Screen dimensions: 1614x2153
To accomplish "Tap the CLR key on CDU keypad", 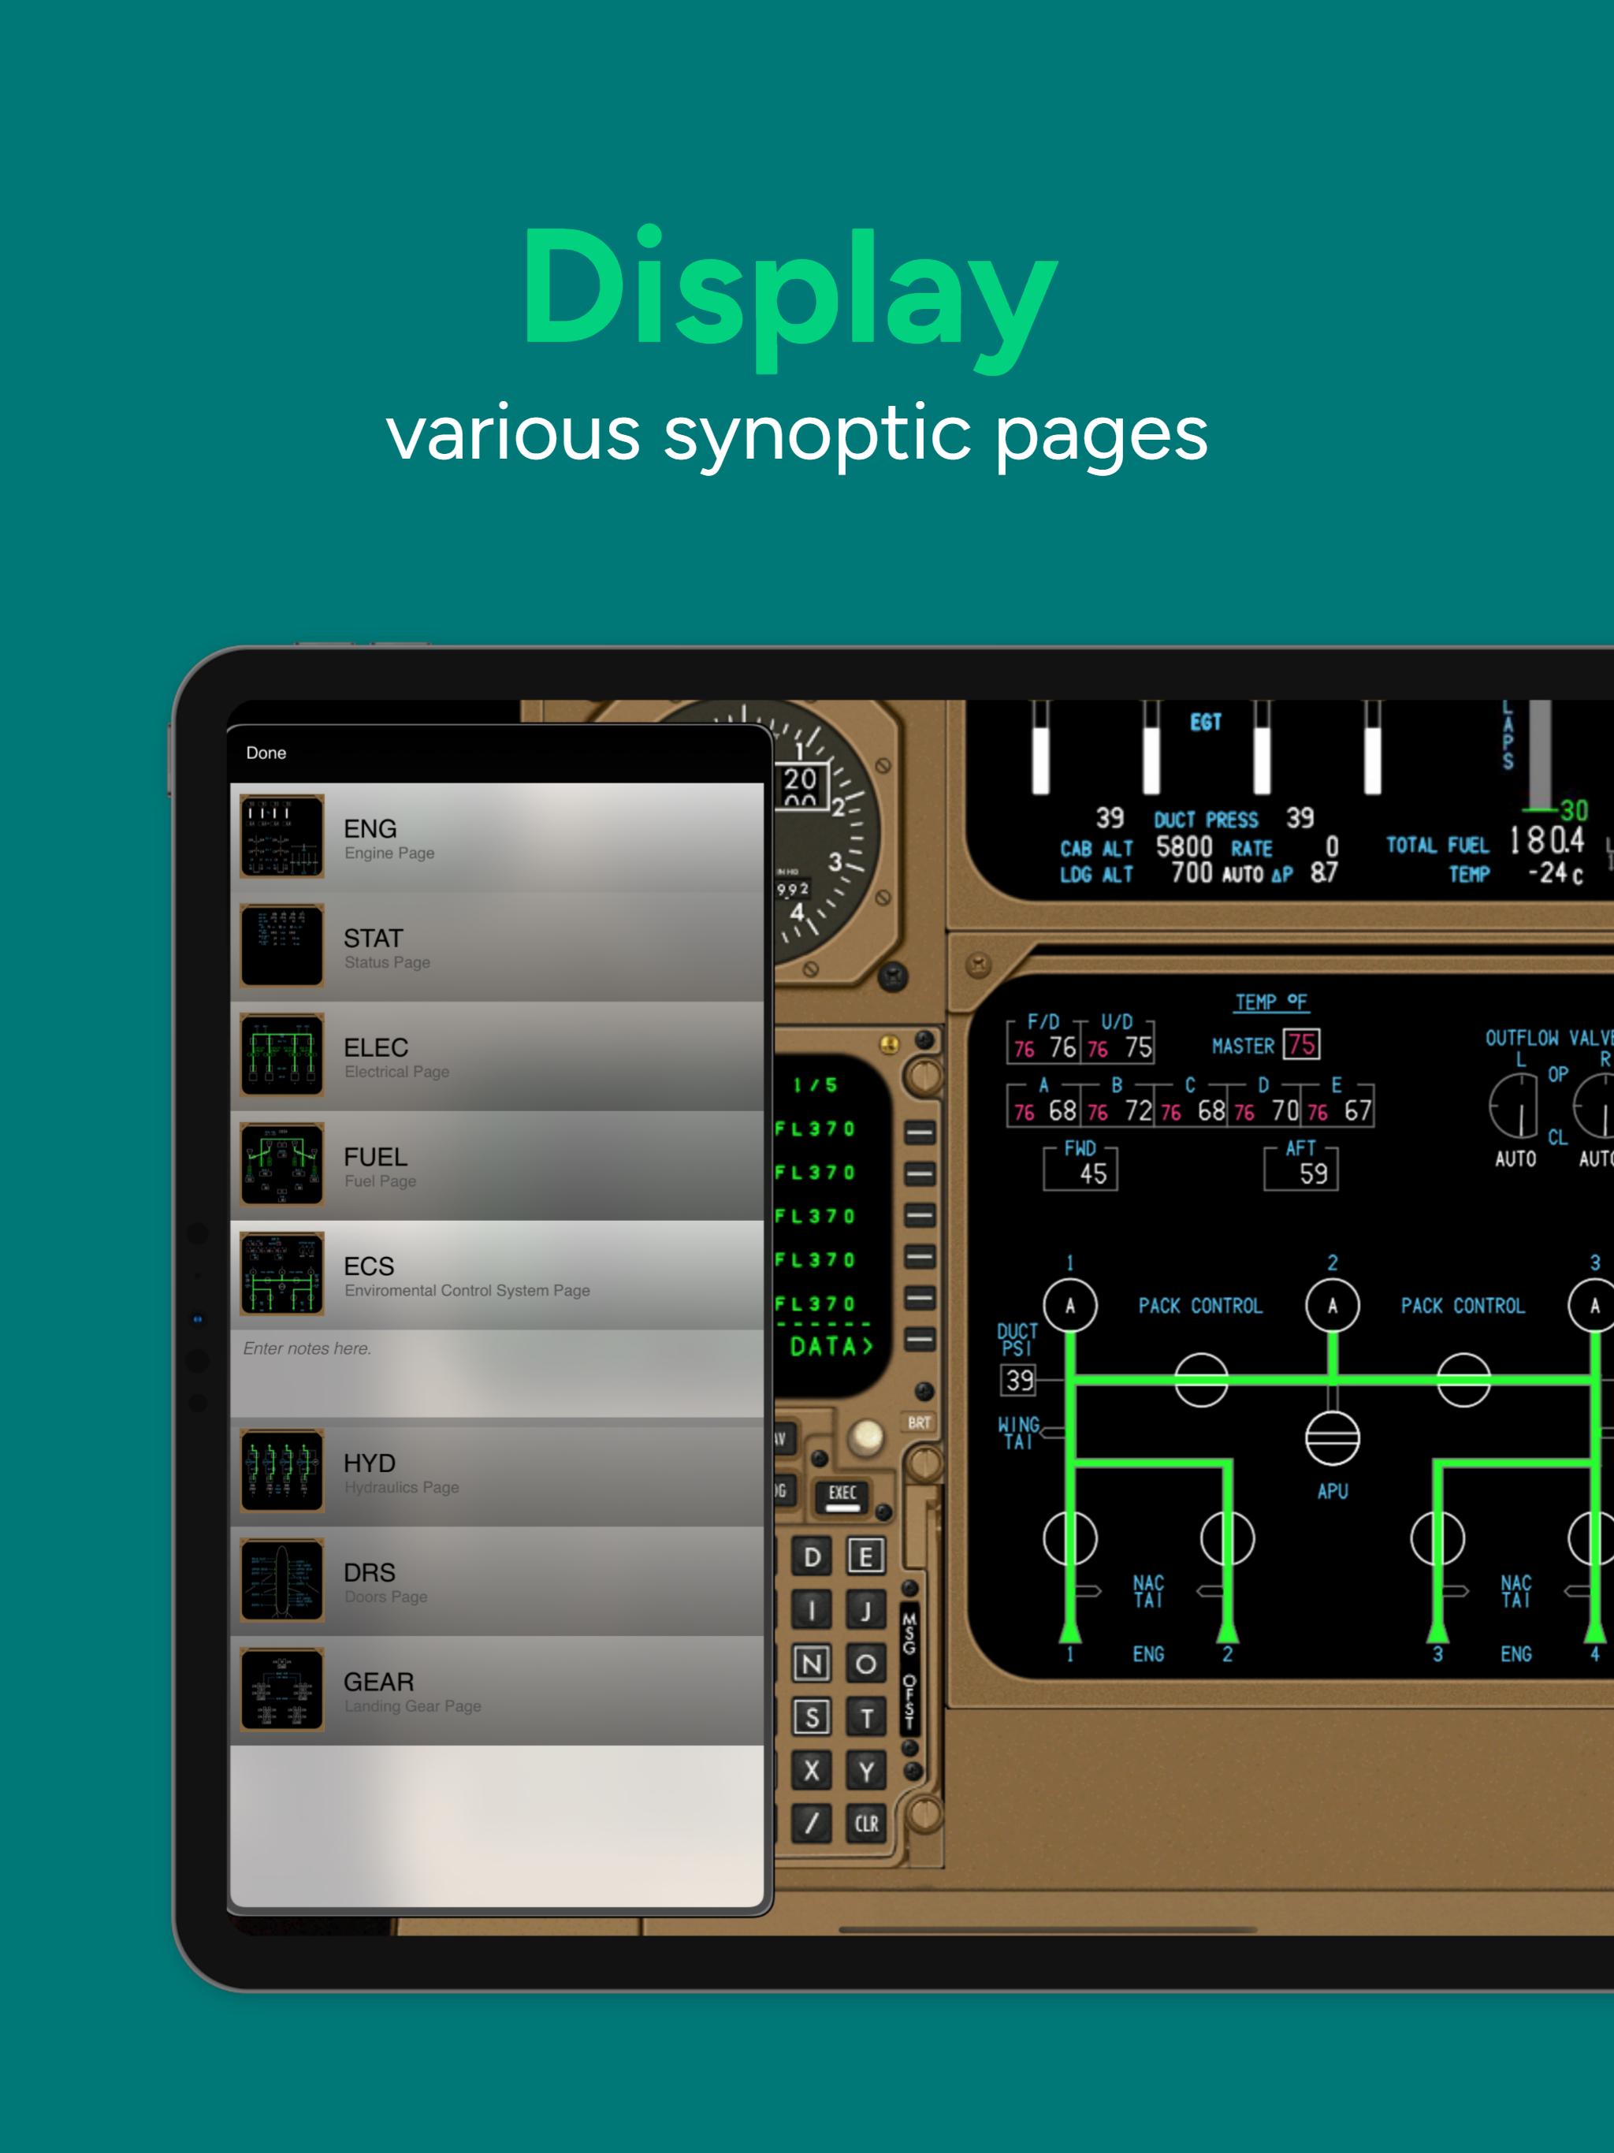I will (x=865, y=1823).
